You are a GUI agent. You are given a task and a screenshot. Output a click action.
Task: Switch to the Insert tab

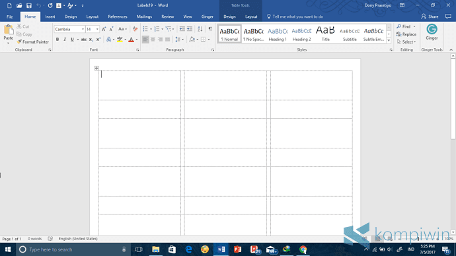click(50, 16)
